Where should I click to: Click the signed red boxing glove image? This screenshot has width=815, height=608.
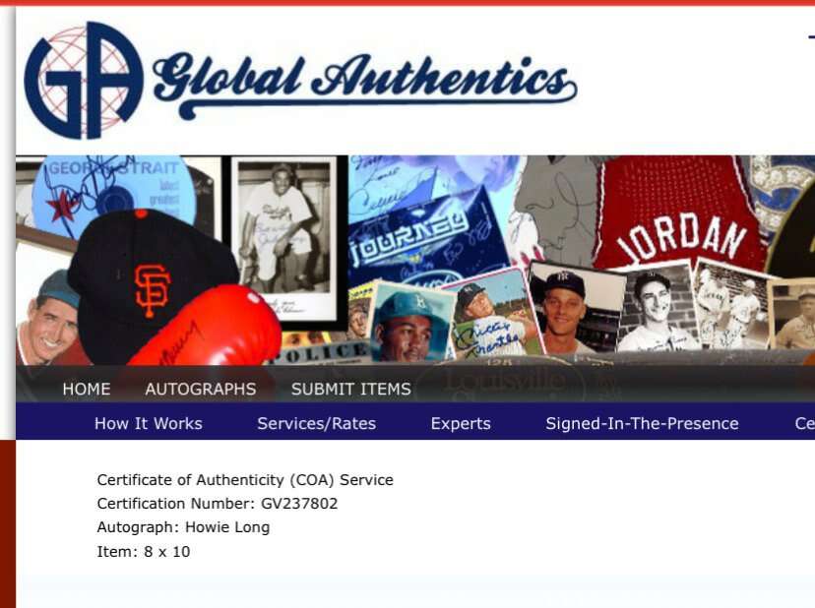tap(208, 328)
